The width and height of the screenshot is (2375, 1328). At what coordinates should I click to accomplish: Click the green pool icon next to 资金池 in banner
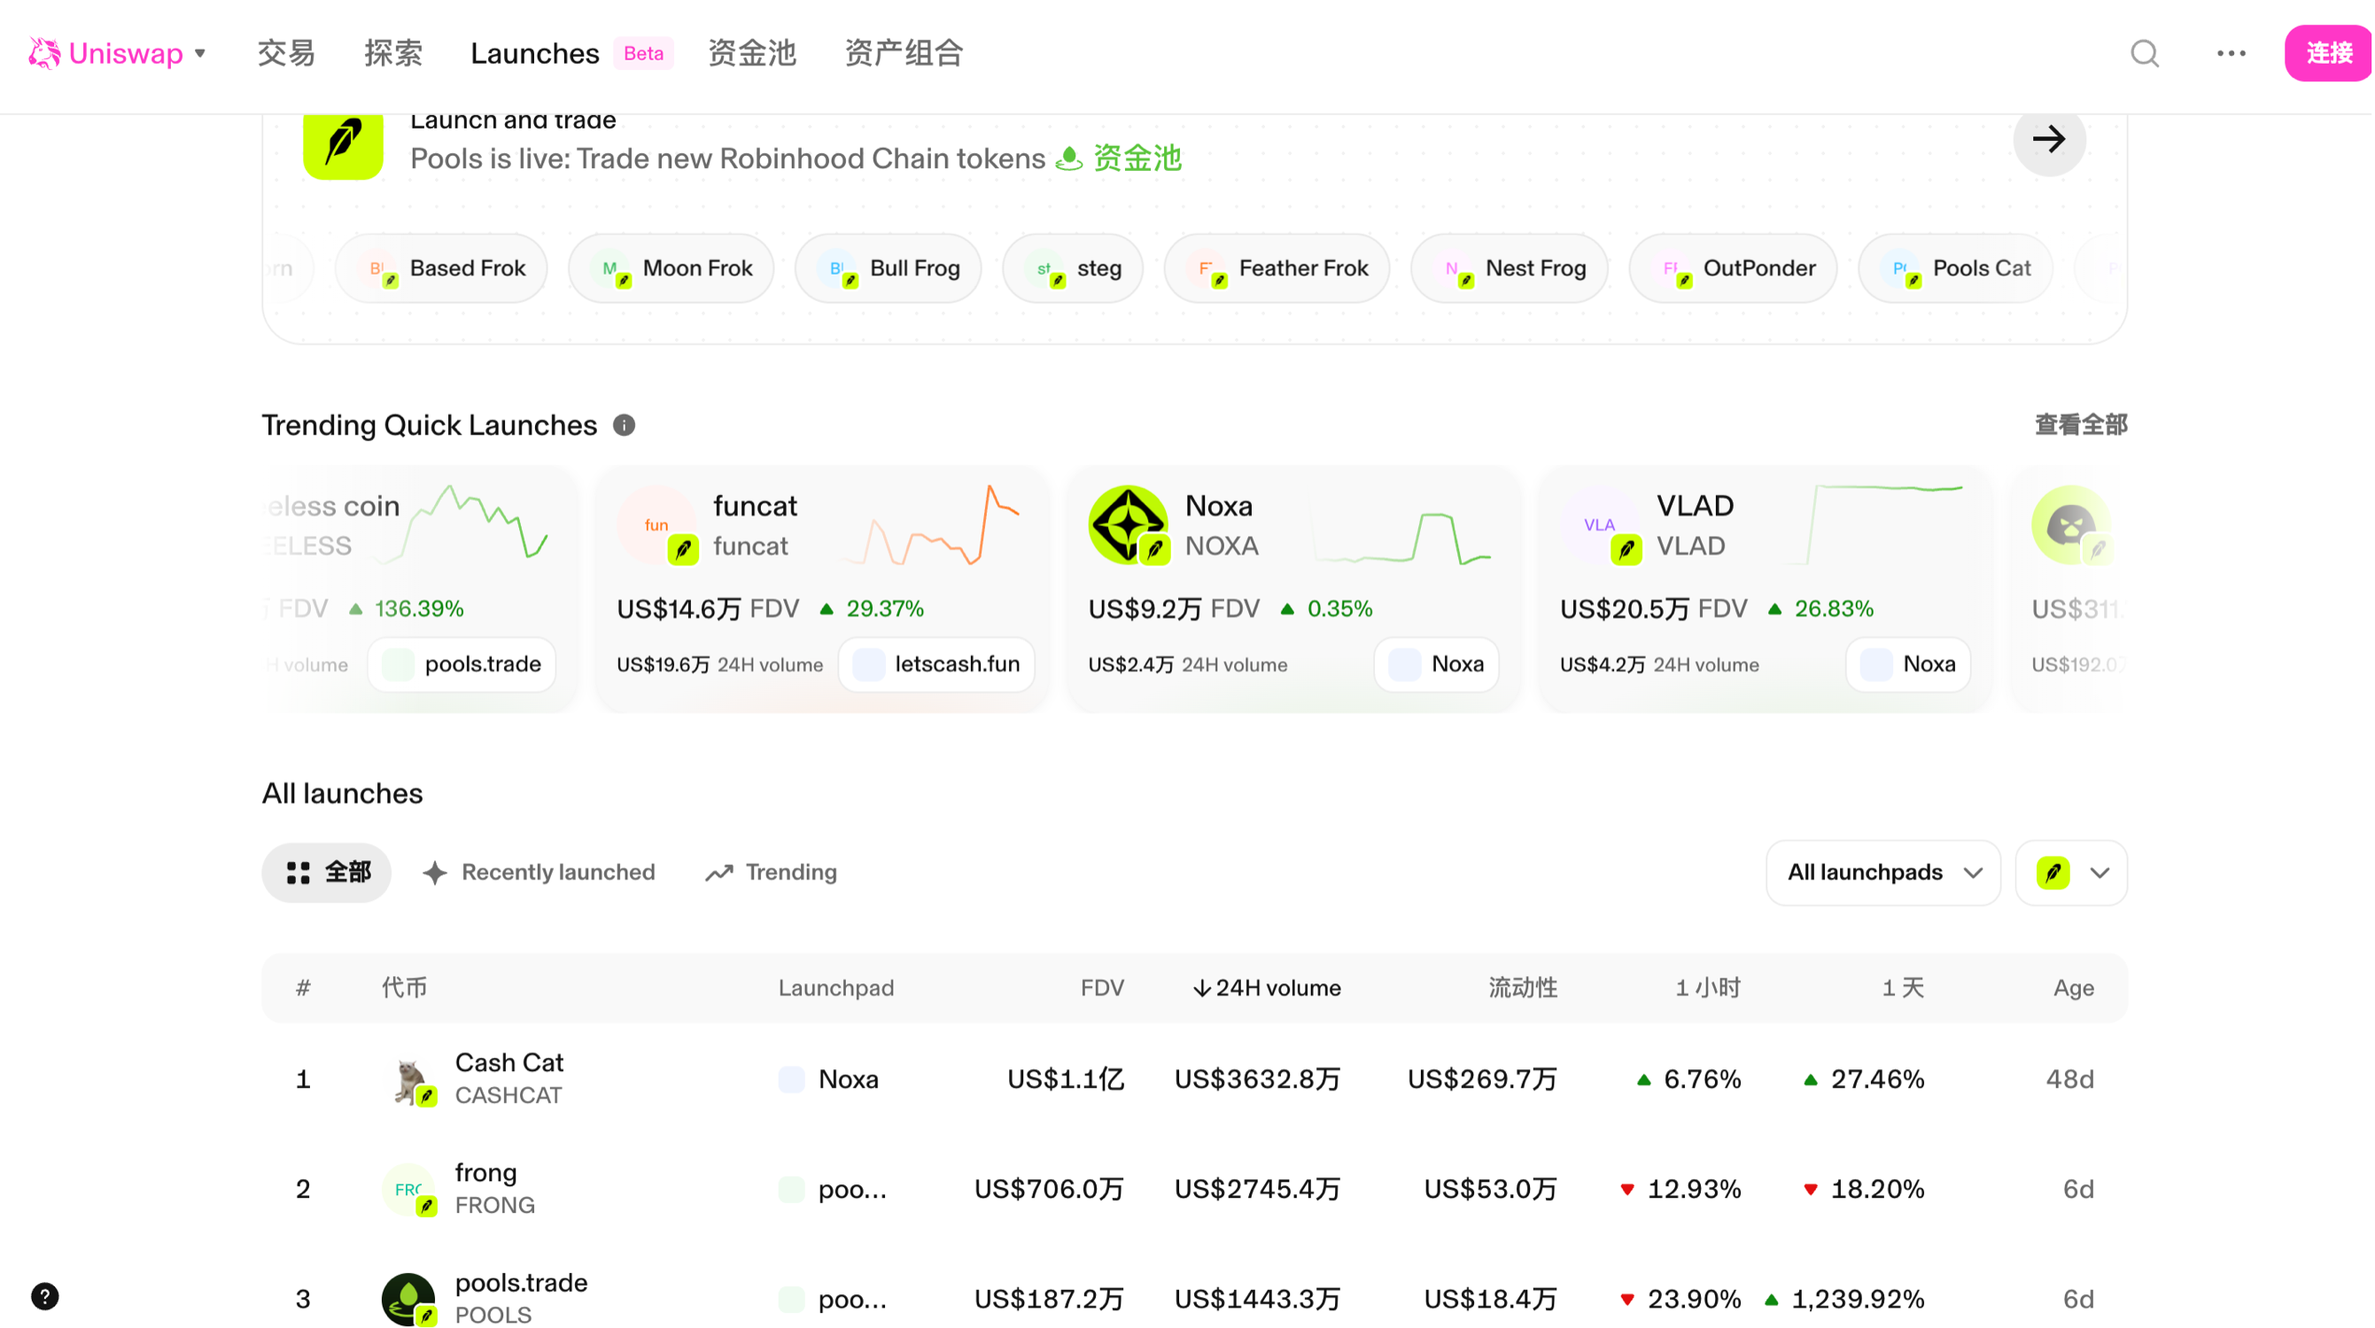pyautogui.click(x=1069, y=159)
